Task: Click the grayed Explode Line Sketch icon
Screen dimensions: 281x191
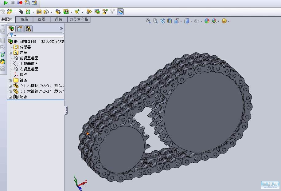Action: [x=112, y=12]
